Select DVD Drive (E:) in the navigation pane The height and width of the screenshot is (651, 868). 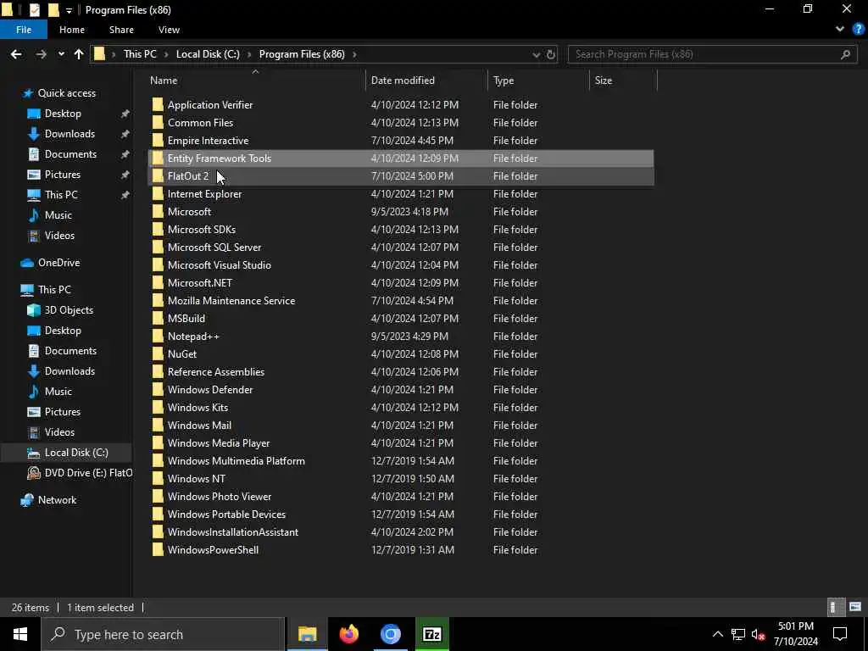88,473
